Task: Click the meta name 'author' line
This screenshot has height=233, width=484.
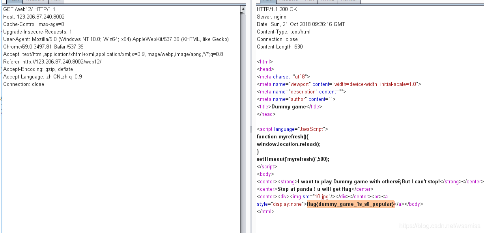Action: click(x=296, y=99)
